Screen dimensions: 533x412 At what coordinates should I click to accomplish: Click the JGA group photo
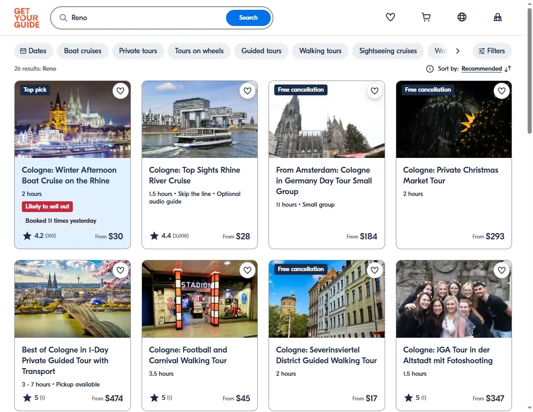click(454, 299)
